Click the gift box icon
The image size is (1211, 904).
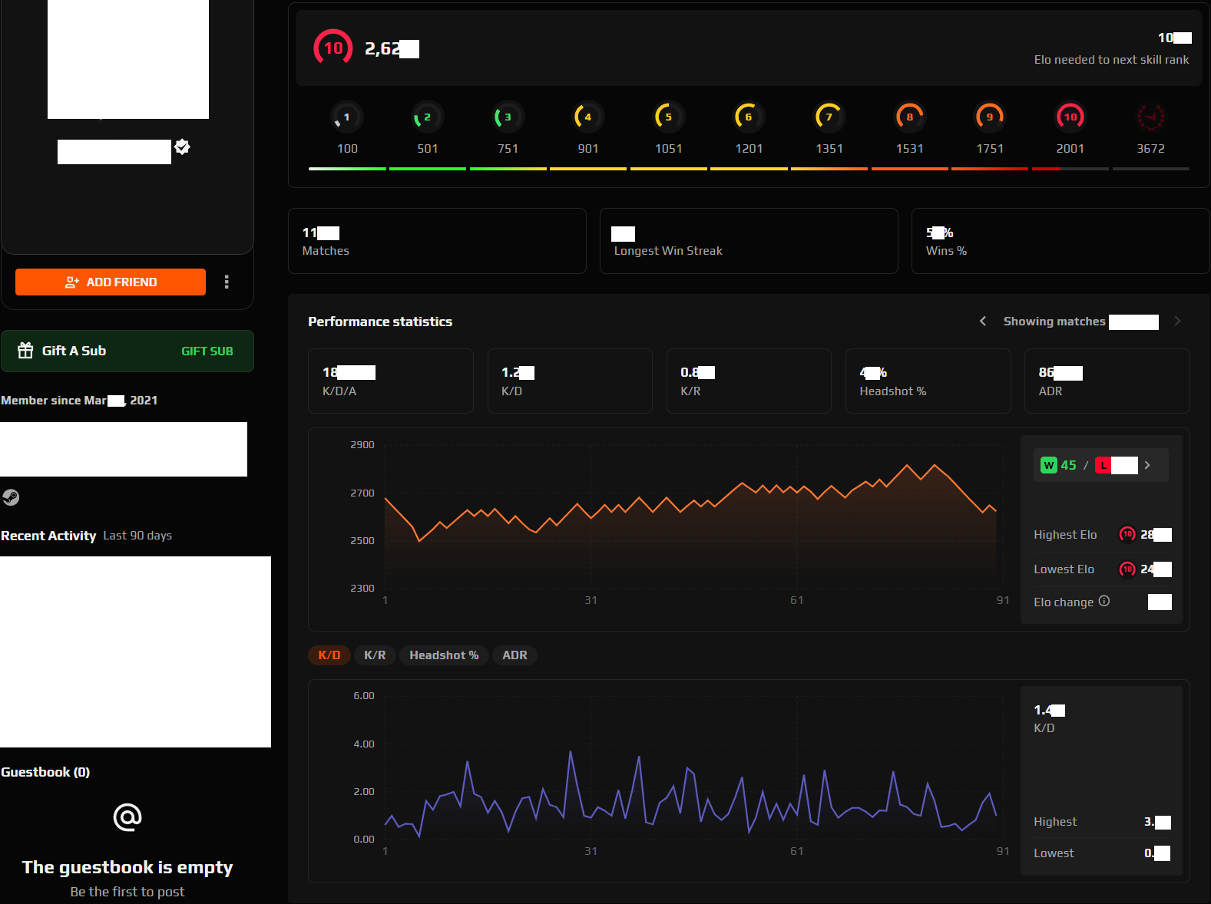[x=25, y=351]
